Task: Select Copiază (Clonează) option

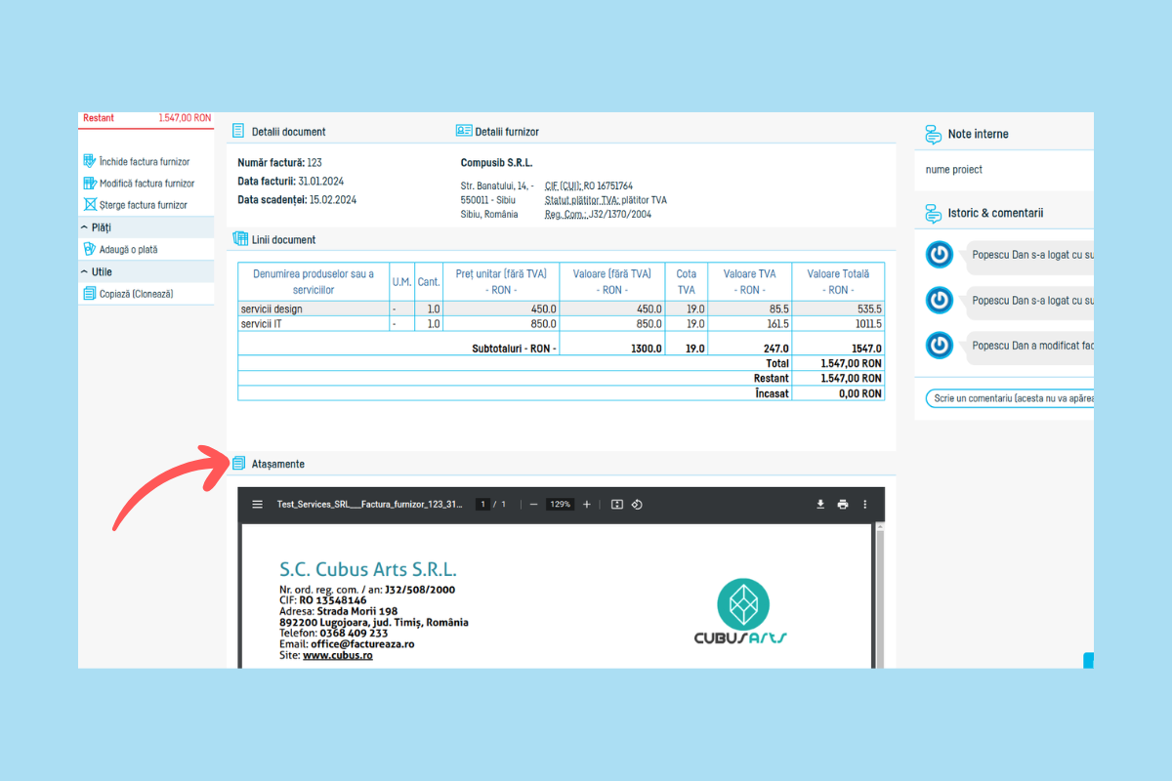Action: [136, 294]
